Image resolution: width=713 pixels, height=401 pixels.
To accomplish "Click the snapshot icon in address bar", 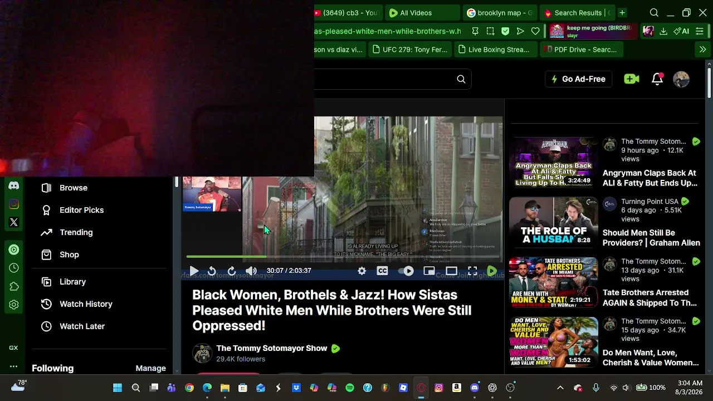I will (x=490, y=31).
